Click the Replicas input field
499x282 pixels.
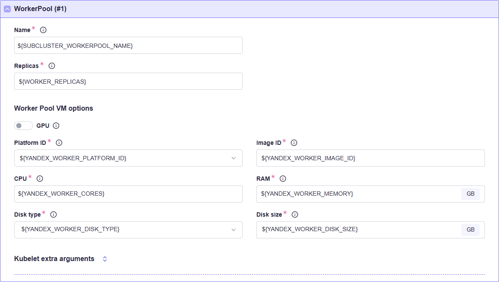[x=128, y=81]
